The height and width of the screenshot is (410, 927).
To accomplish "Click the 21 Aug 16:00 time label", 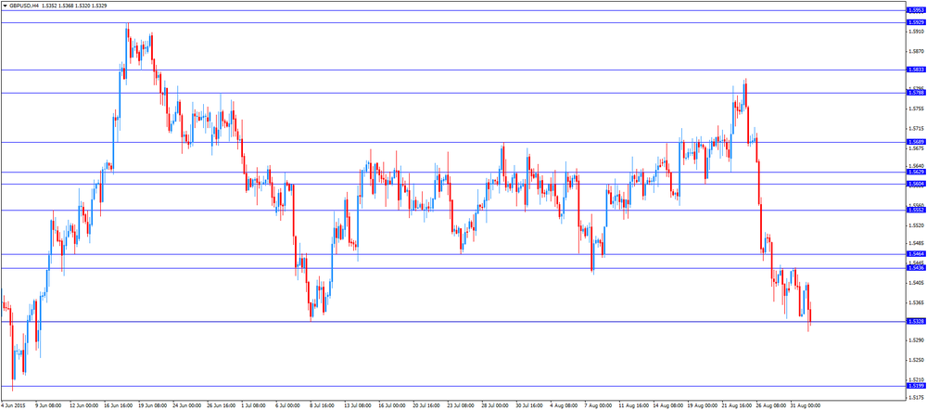I will point(735,406).
